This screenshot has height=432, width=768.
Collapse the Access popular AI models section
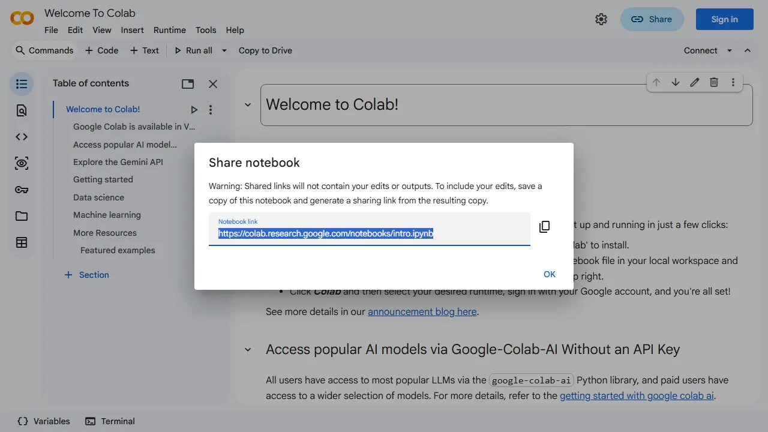point(247,349)
